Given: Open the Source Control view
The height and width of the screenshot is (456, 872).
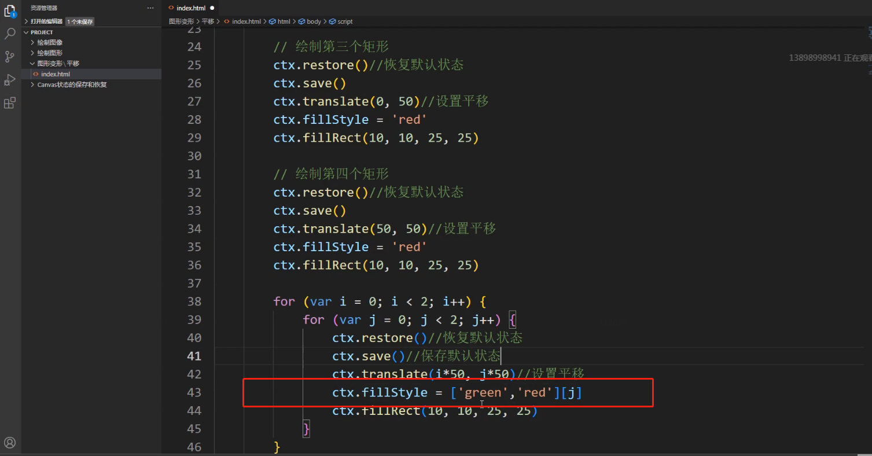Looking at the screenshot, I should point(10,57).
